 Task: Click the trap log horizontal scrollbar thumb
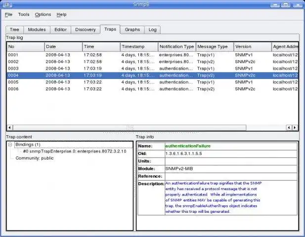coord(130,127)
